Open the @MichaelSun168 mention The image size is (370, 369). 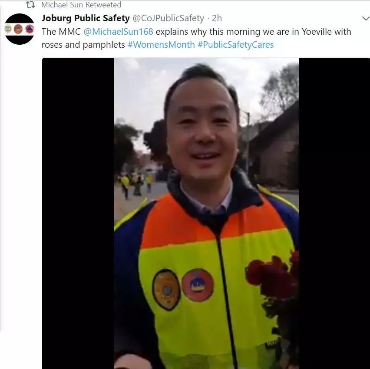click(x=118, y=32)
